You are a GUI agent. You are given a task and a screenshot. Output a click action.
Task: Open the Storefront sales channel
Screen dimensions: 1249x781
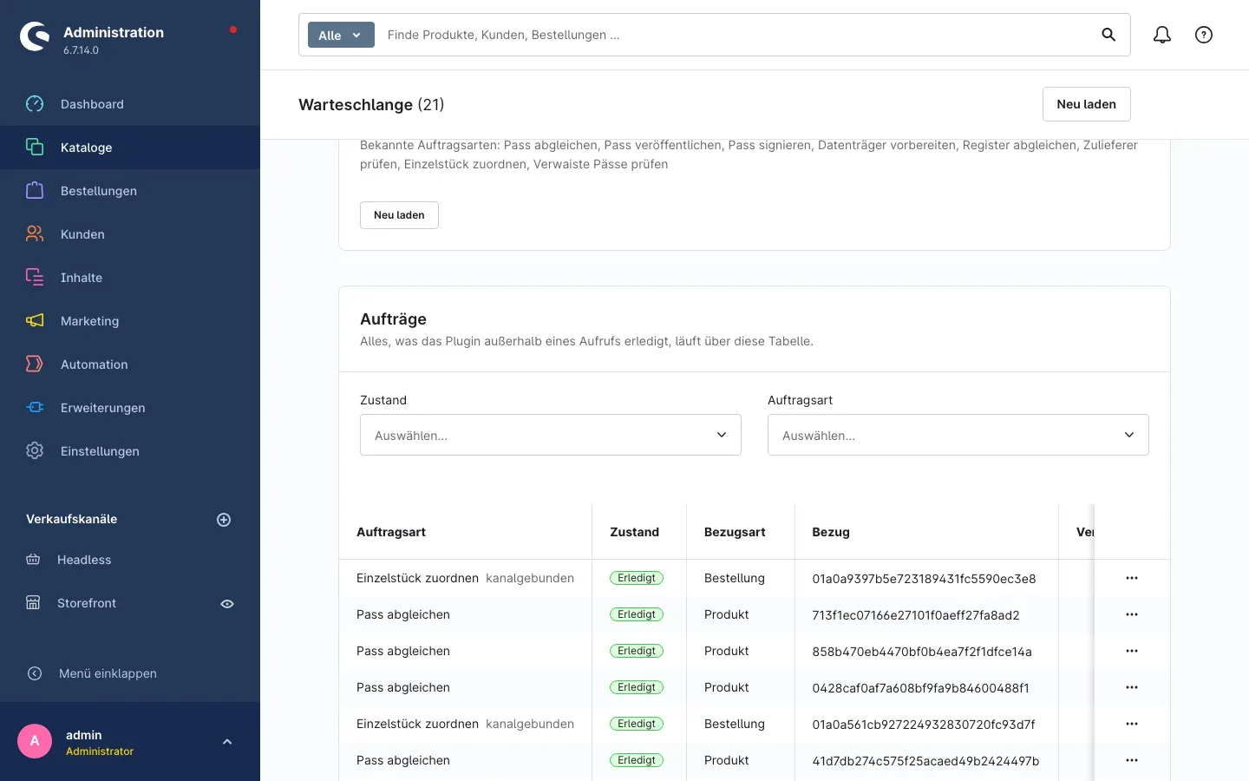pos(87,603)
